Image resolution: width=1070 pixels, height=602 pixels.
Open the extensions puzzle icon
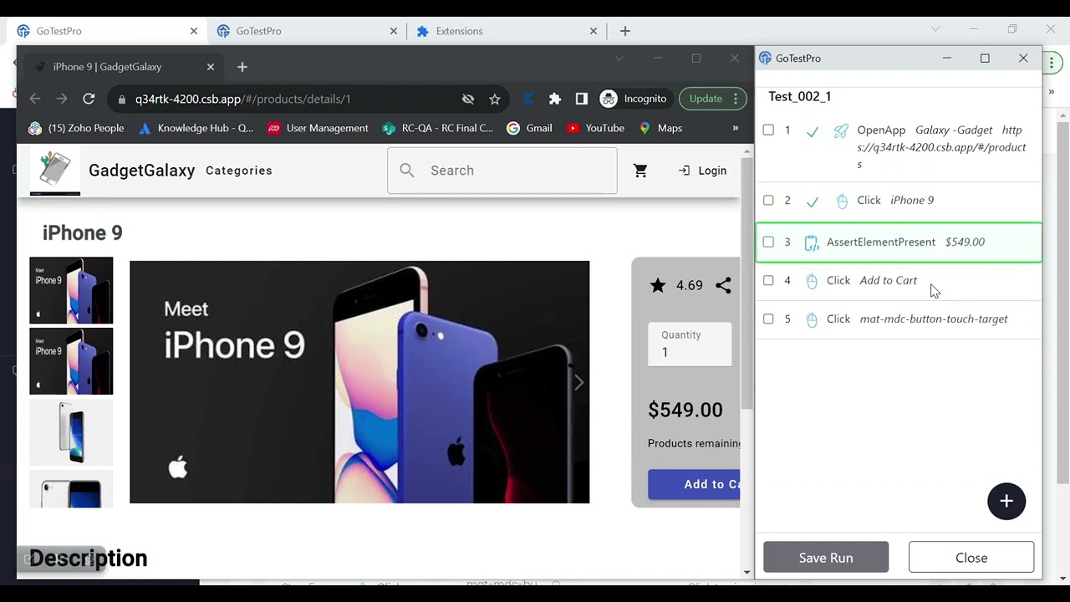[555, 99]
